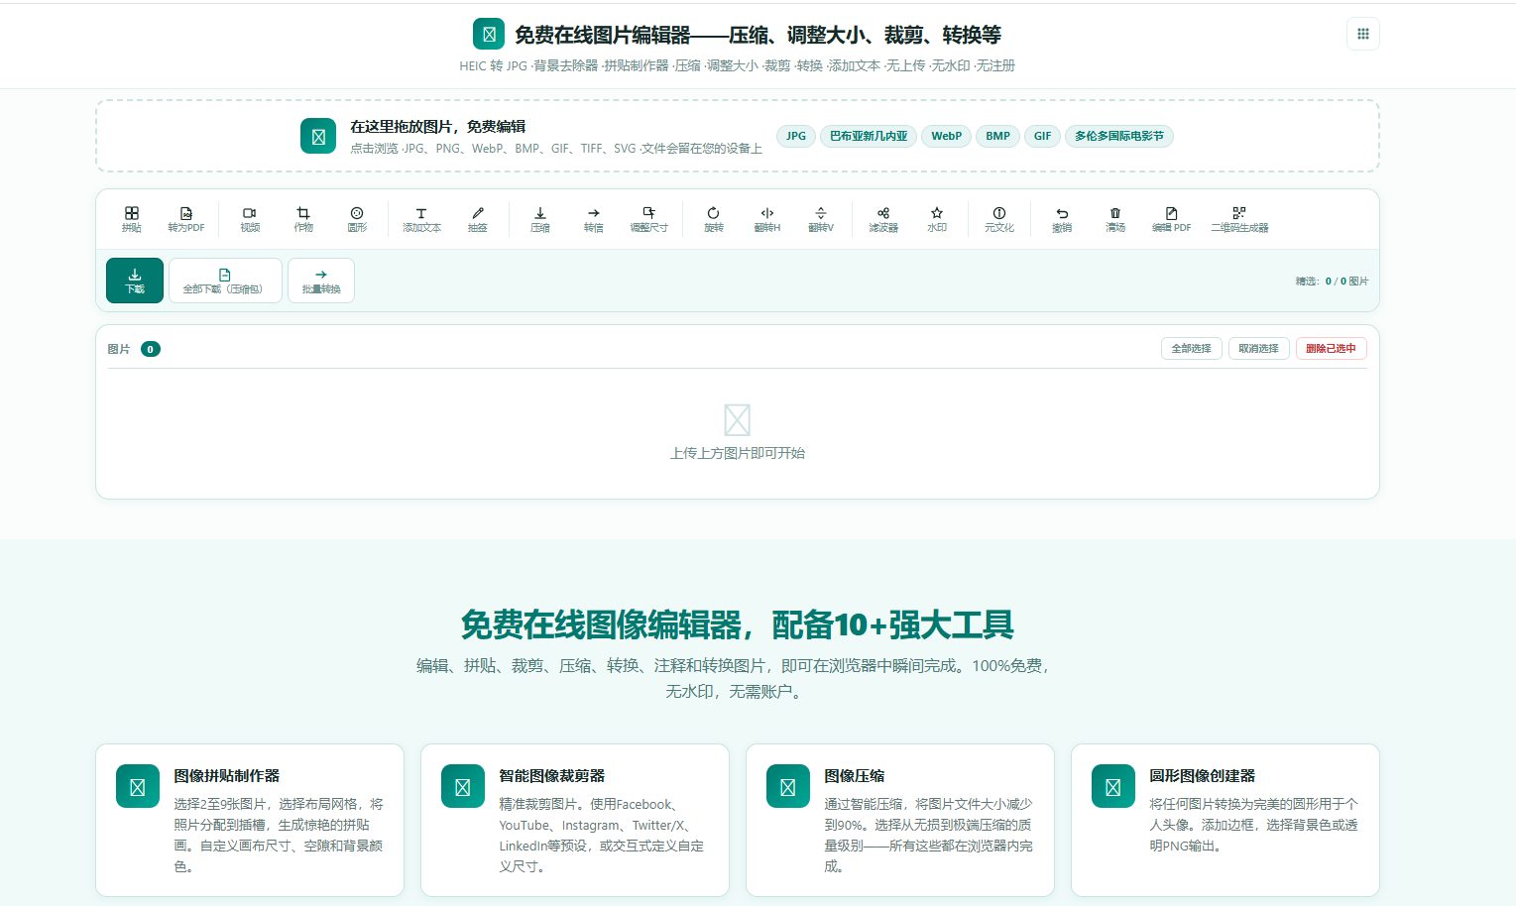Open the 压缩 compress tool

[540, 219]
